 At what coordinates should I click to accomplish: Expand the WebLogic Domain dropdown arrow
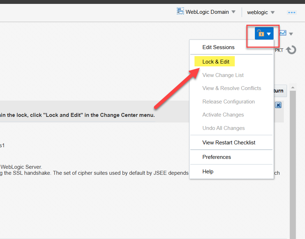coord(233,12)
